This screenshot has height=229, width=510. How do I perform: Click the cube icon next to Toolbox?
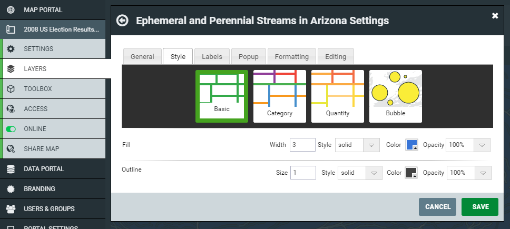(x=11, y=89)
